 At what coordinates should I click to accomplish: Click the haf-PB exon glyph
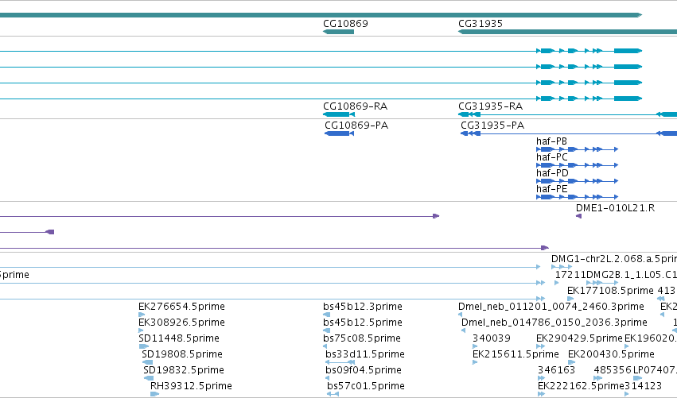click(578, 149)
